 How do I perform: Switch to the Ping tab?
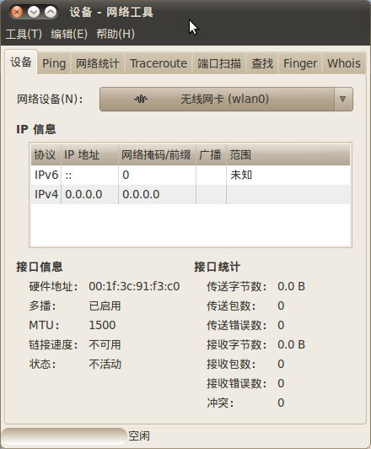[54, 63]
